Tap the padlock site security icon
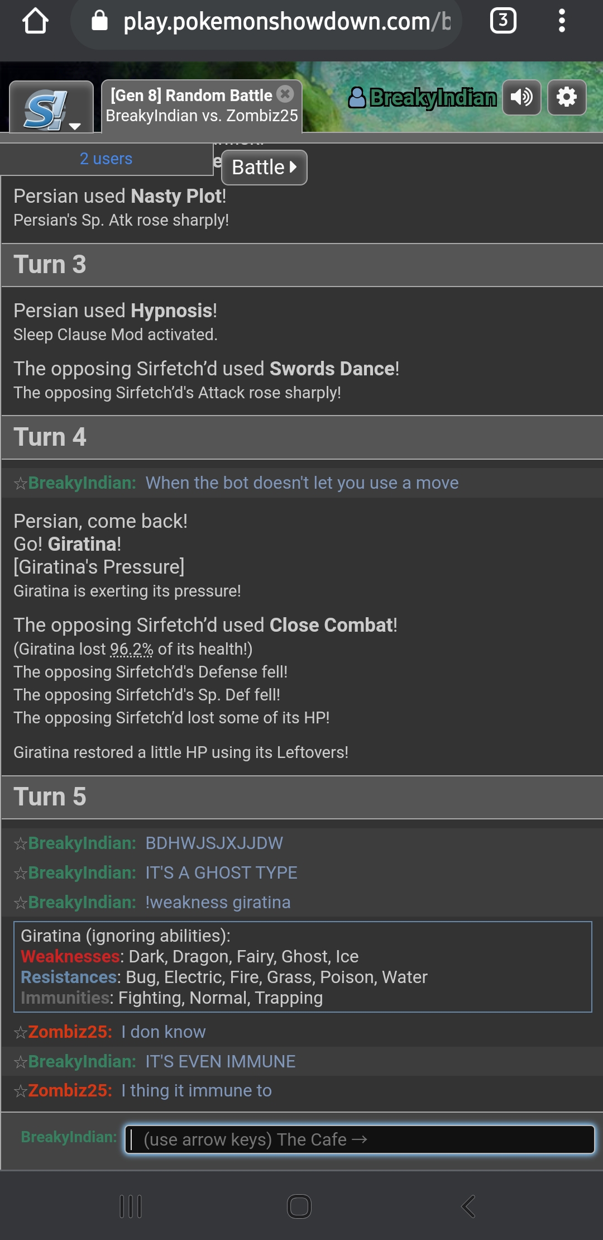603x1240 pixels. coord(99,21)
